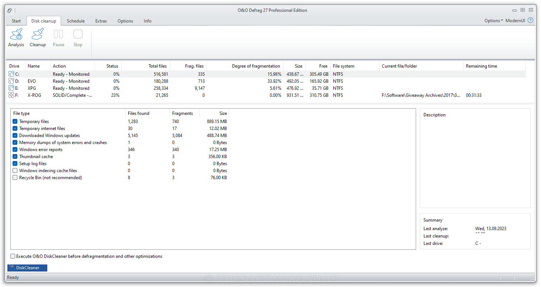
Task: Sort by Remaining time column header
Action: coord(494,66)
